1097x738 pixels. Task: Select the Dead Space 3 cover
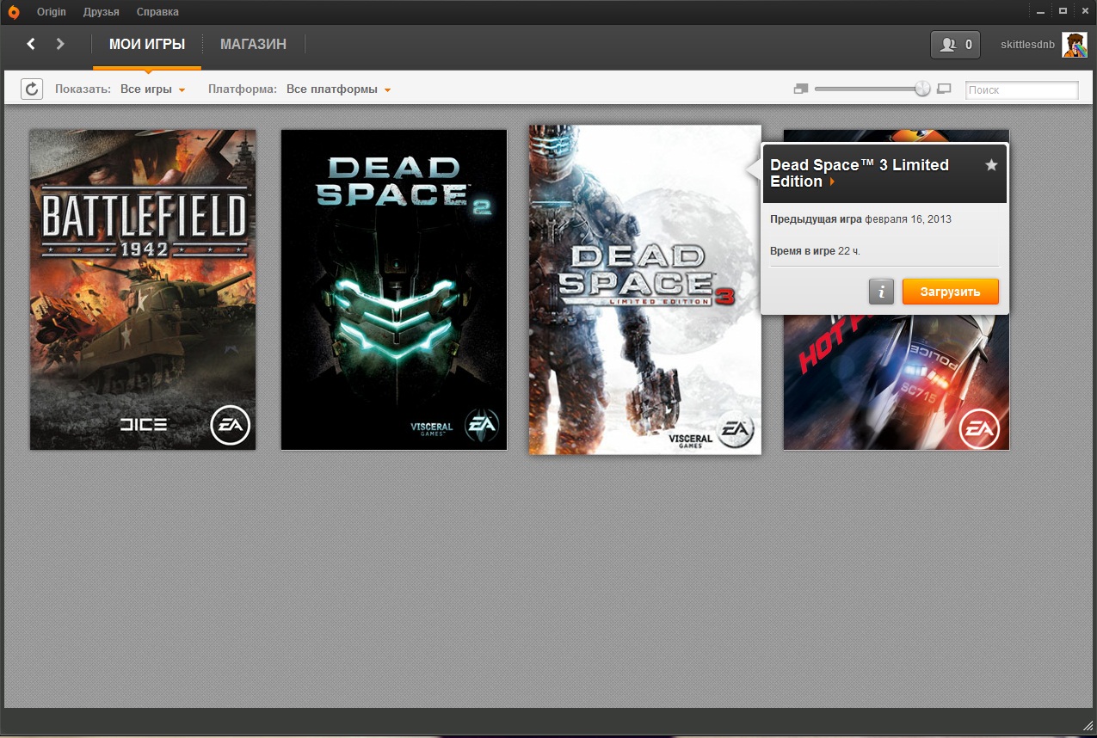pos(645,290)
